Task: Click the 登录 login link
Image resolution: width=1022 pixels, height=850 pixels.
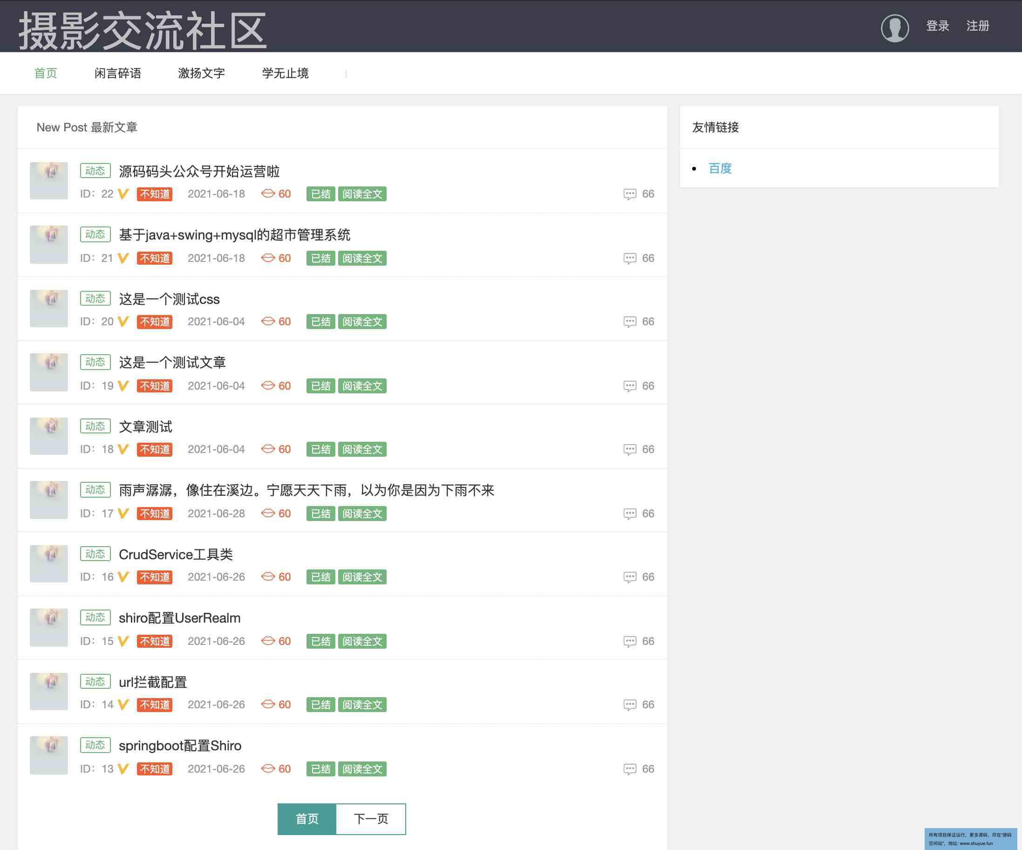Action: [x=937, y=26]
